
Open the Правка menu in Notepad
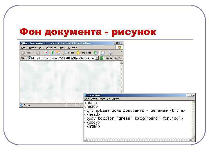click(x=94, y=99)
